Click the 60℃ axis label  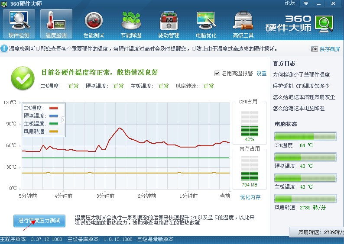(x=11, y=145)
